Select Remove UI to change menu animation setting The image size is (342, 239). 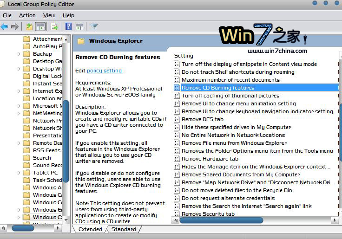[239, 103]
